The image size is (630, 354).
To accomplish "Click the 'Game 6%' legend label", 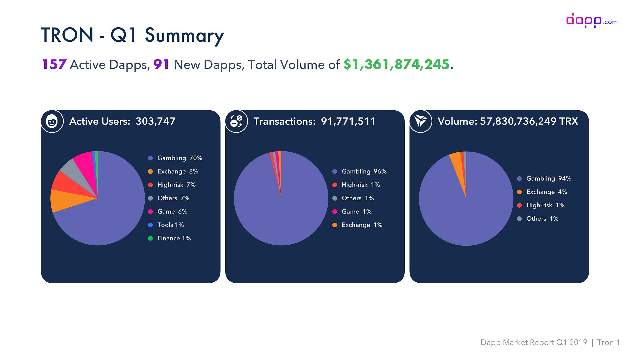I will coord(172,212).
